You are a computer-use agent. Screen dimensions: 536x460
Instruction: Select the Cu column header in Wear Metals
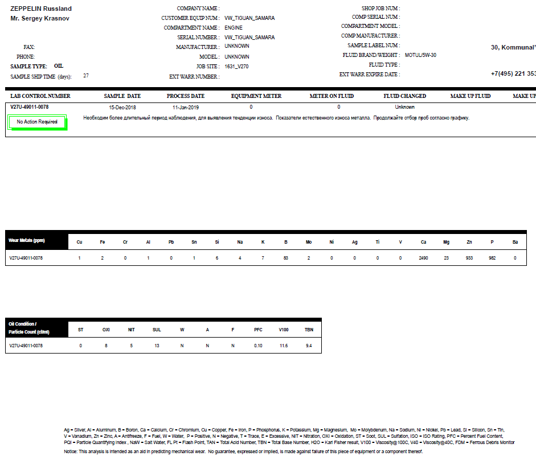coord(79,242)
